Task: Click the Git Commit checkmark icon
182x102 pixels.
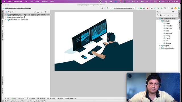Action: [158, 8]
